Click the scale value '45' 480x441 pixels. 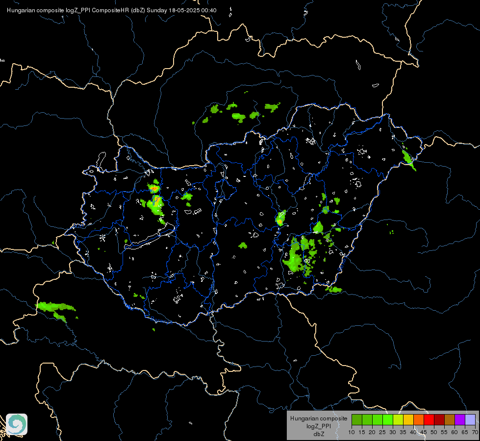424,433
